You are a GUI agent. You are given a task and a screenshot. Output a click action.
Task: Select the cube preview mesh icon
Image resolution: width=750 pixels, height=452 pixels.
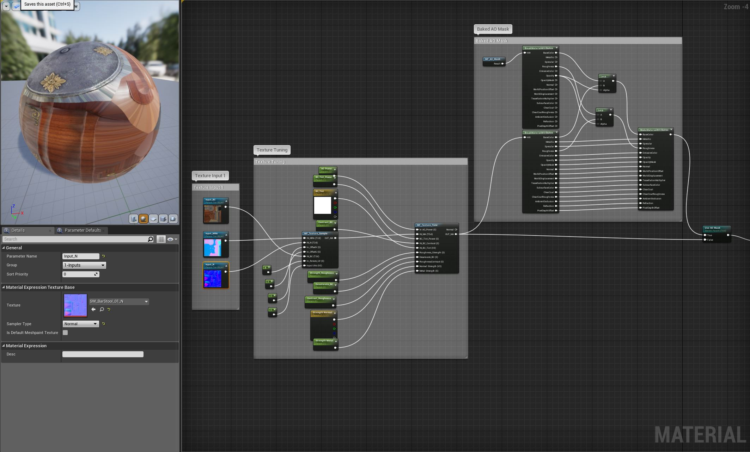(x=163, y=219)
